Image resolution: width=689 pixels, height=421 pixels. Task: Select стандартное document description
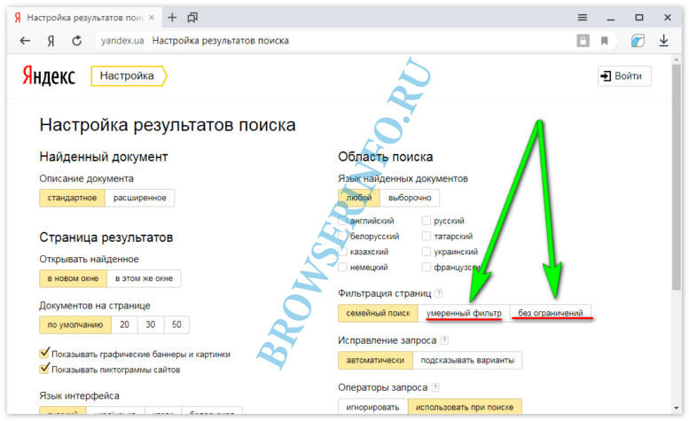tap(72, 198)
